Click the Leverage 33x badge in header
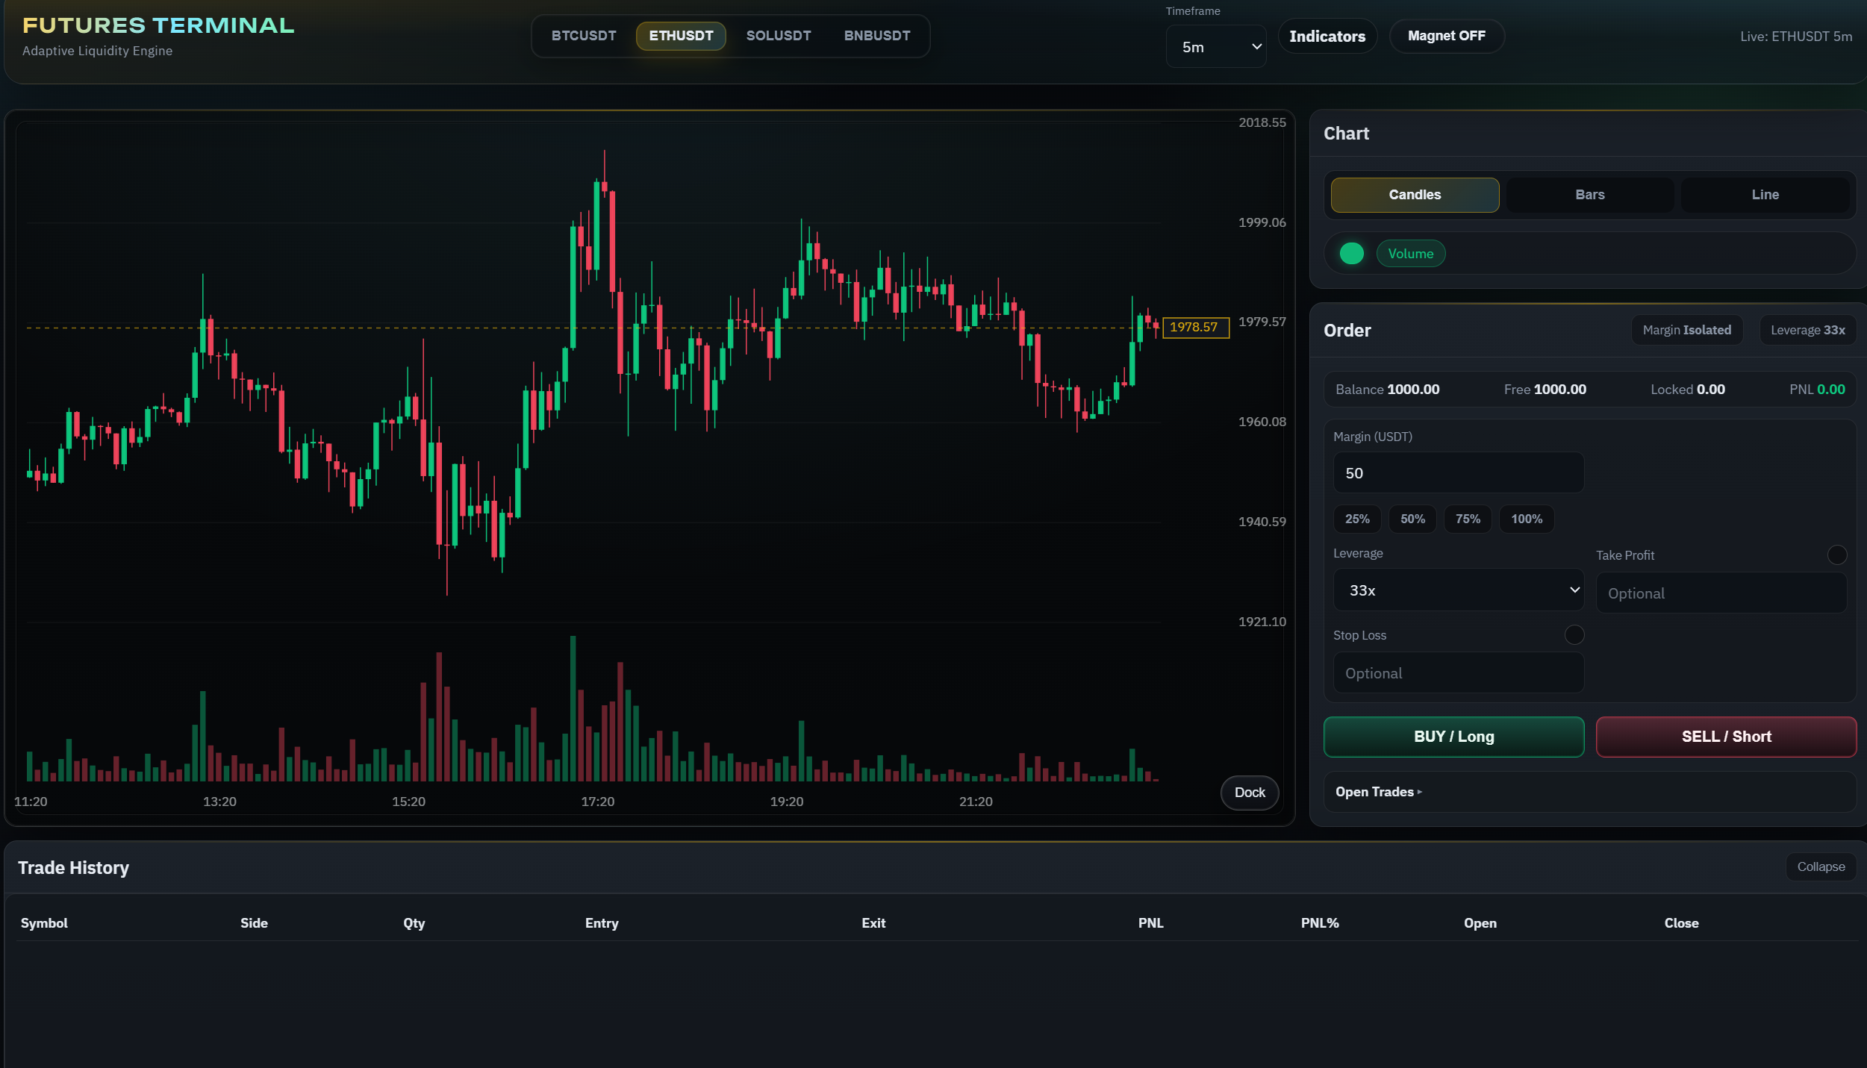Image resolution: width=1867 pixels, height=1068 pixels. point(1807,330)
